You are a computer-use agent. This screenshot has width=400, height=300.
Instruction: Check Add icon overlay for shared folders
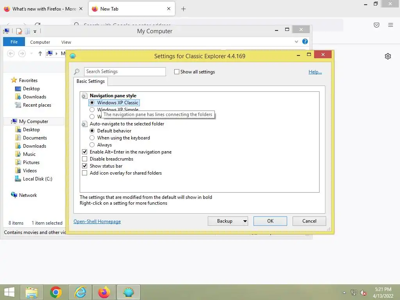coord(85,173)
